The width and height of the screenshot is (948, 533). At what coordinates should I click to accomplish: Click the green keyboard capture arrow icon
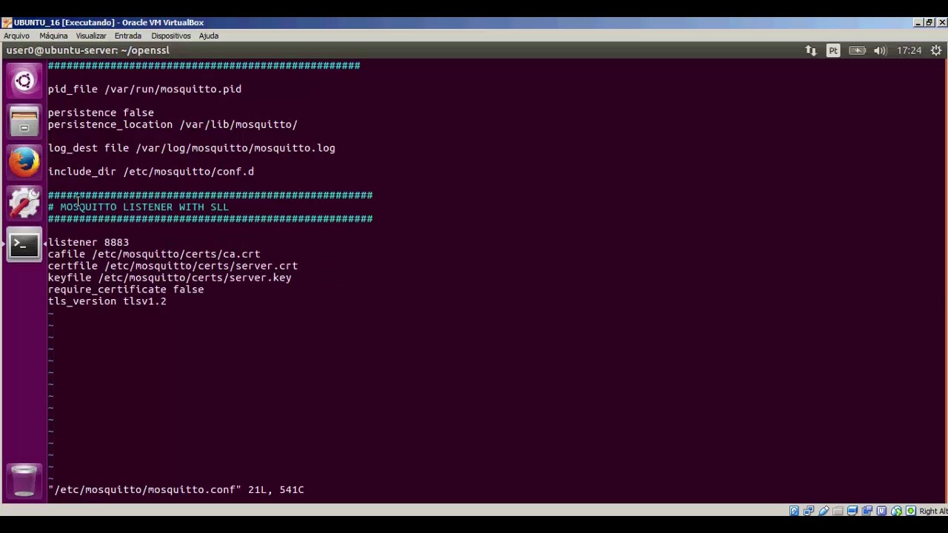click(911, 511)
